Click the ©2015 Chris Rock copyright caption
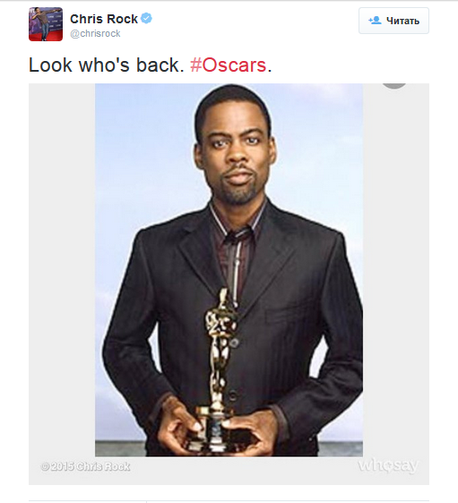The image size is (458, 503). click(x=85, y=466)
